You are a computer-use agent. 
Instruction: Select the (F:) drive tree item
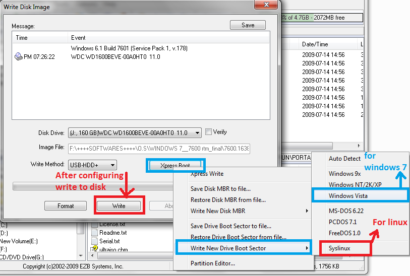coord(4,249)
